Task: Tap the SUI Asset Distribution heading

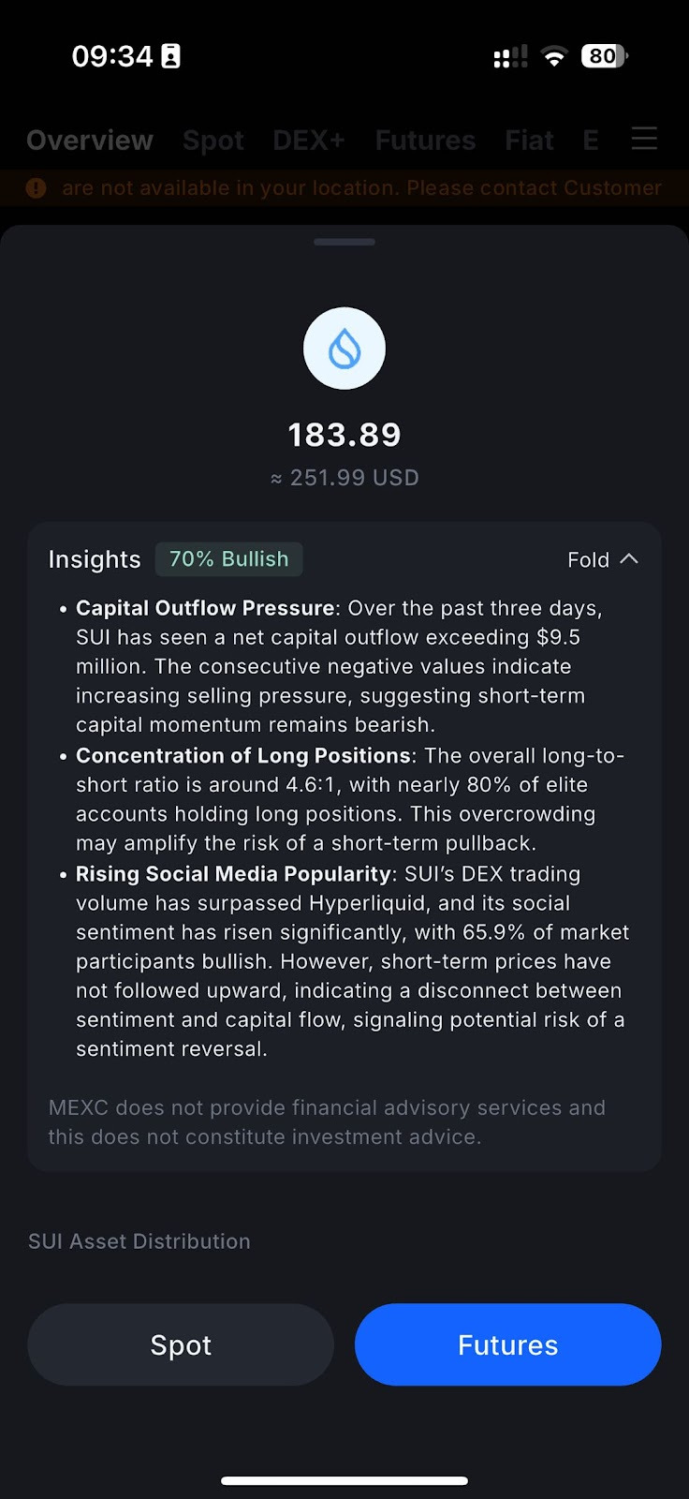Action: [x=139, y=1241]
